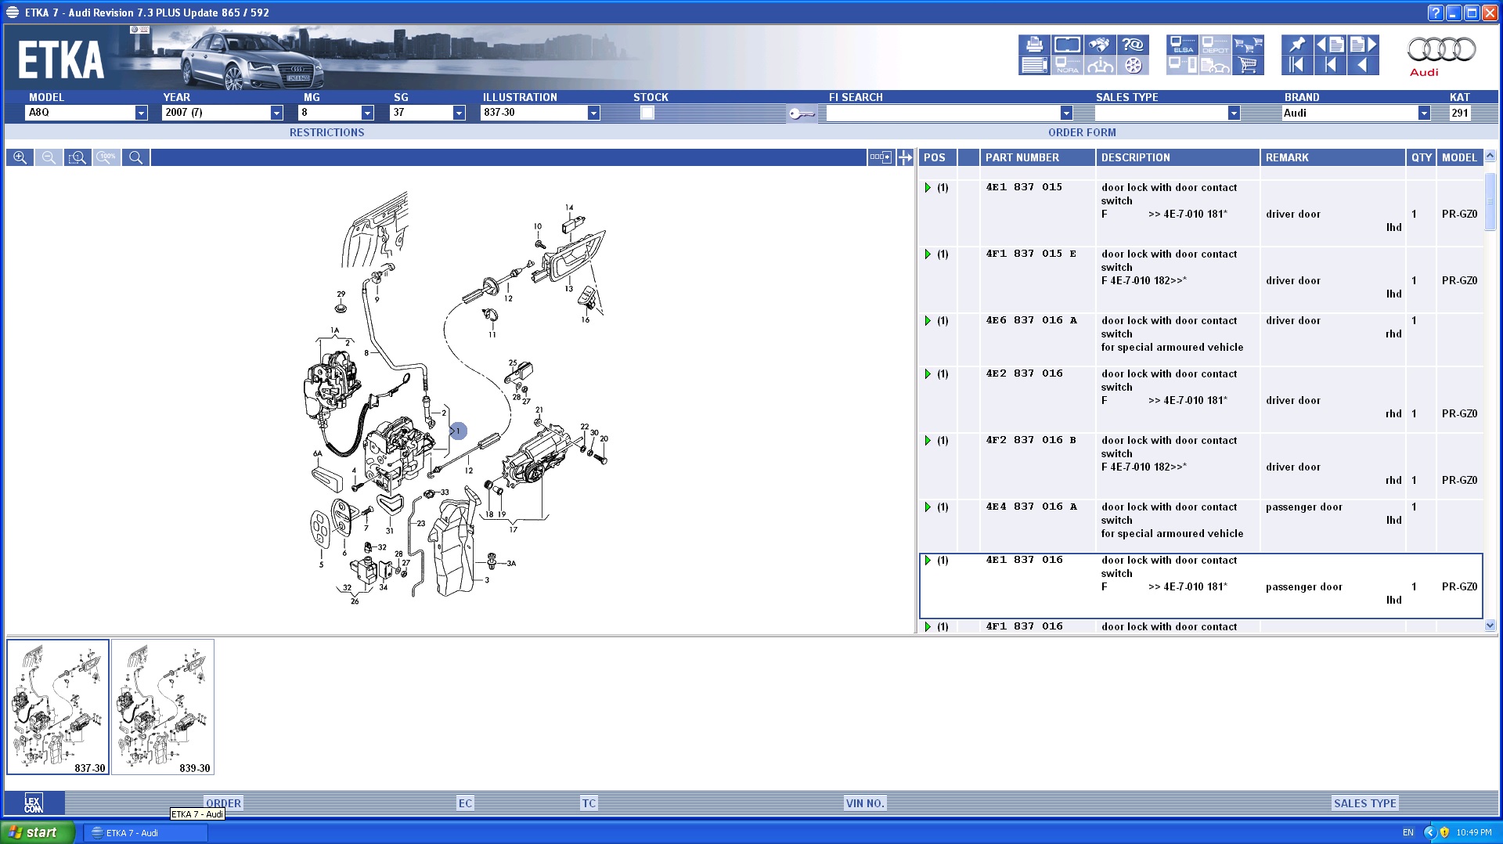Click the plain magnifier search icon
This screenshot has width=1503, height=844.
point(135,157)
